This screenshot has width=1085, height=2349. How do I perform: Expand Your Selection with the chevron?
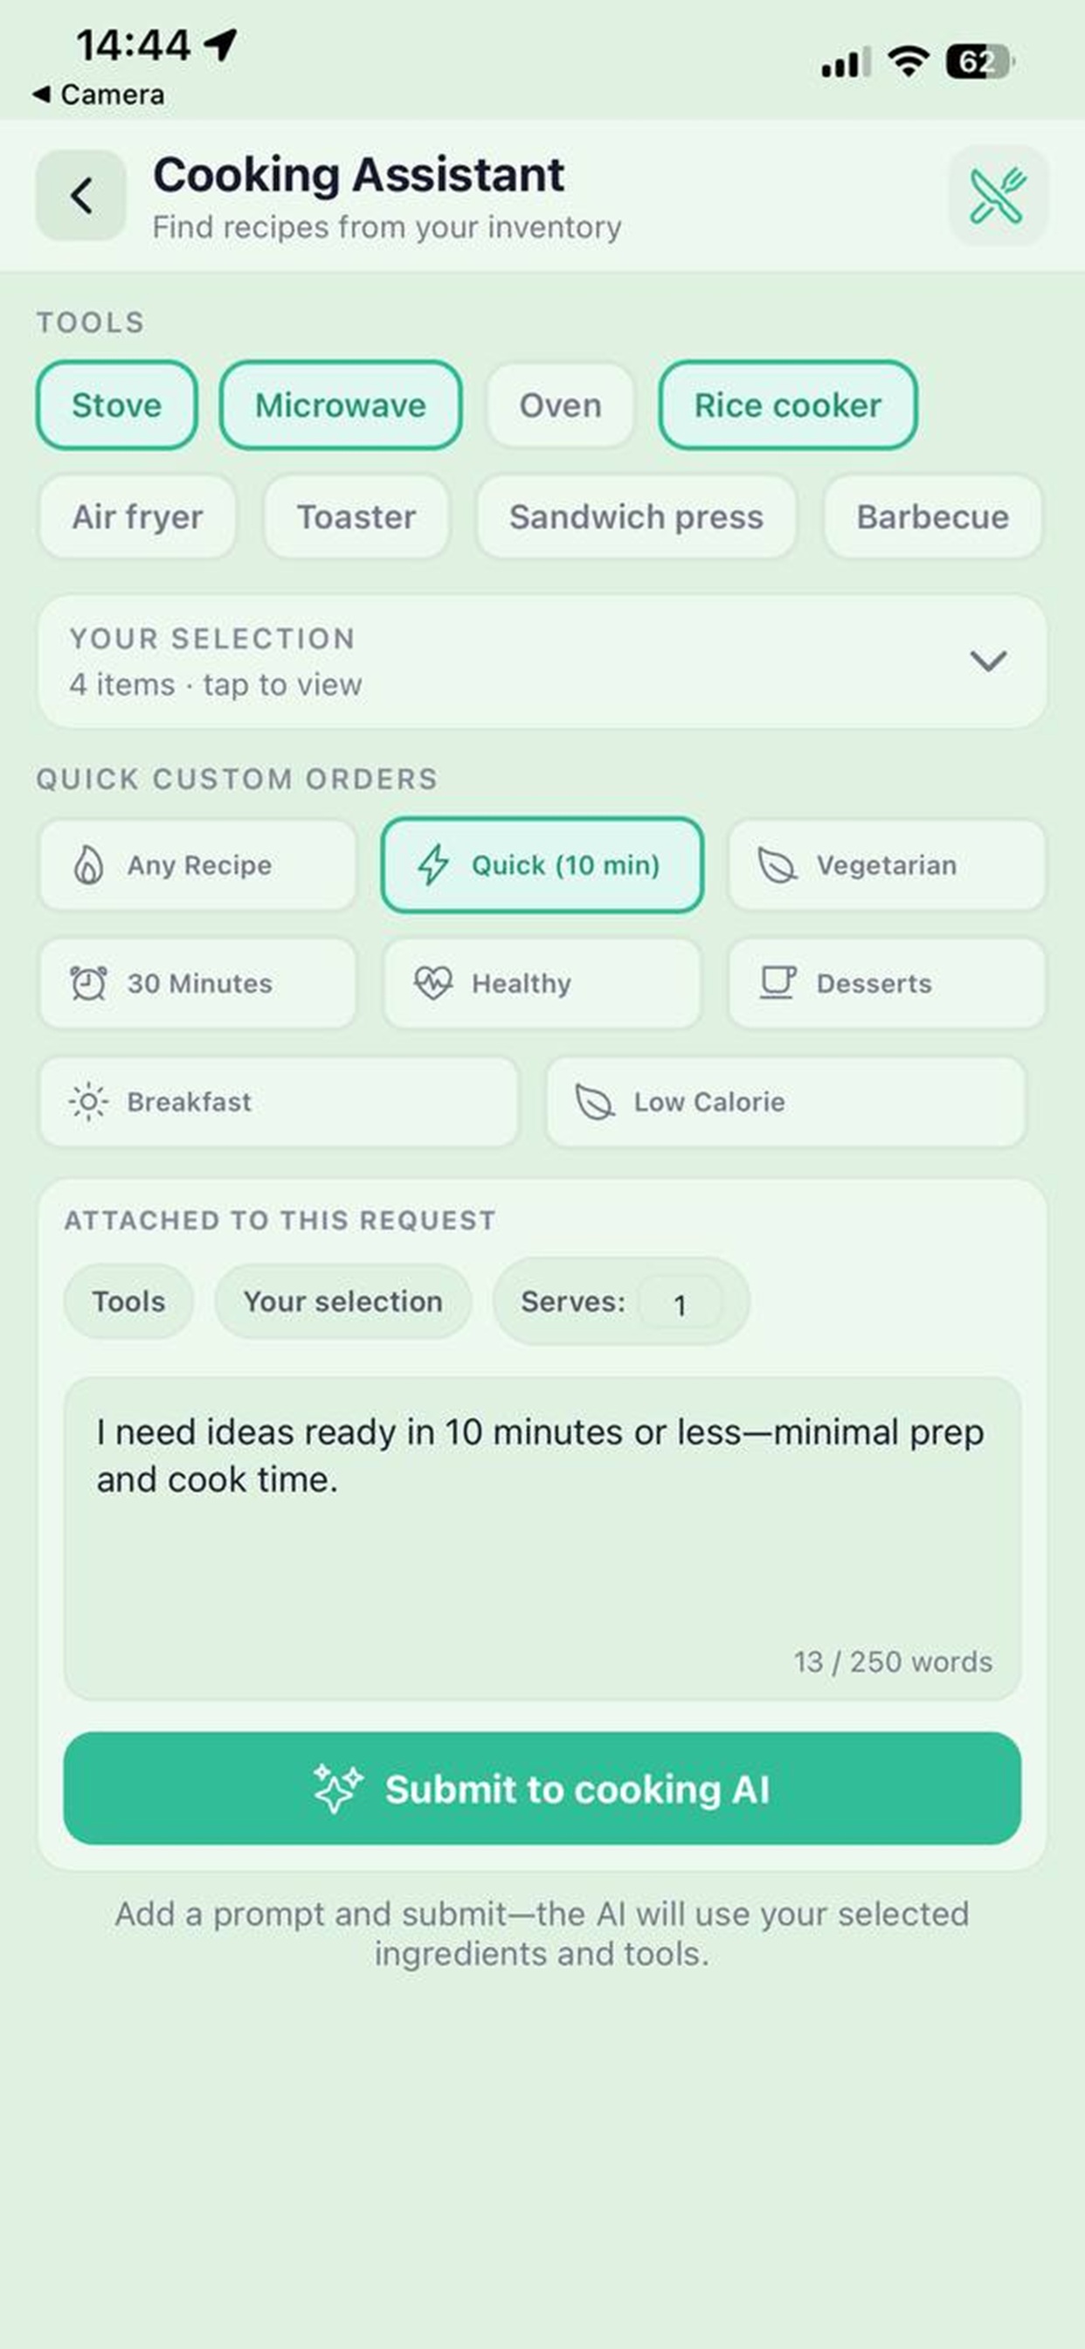click(987, 662)
